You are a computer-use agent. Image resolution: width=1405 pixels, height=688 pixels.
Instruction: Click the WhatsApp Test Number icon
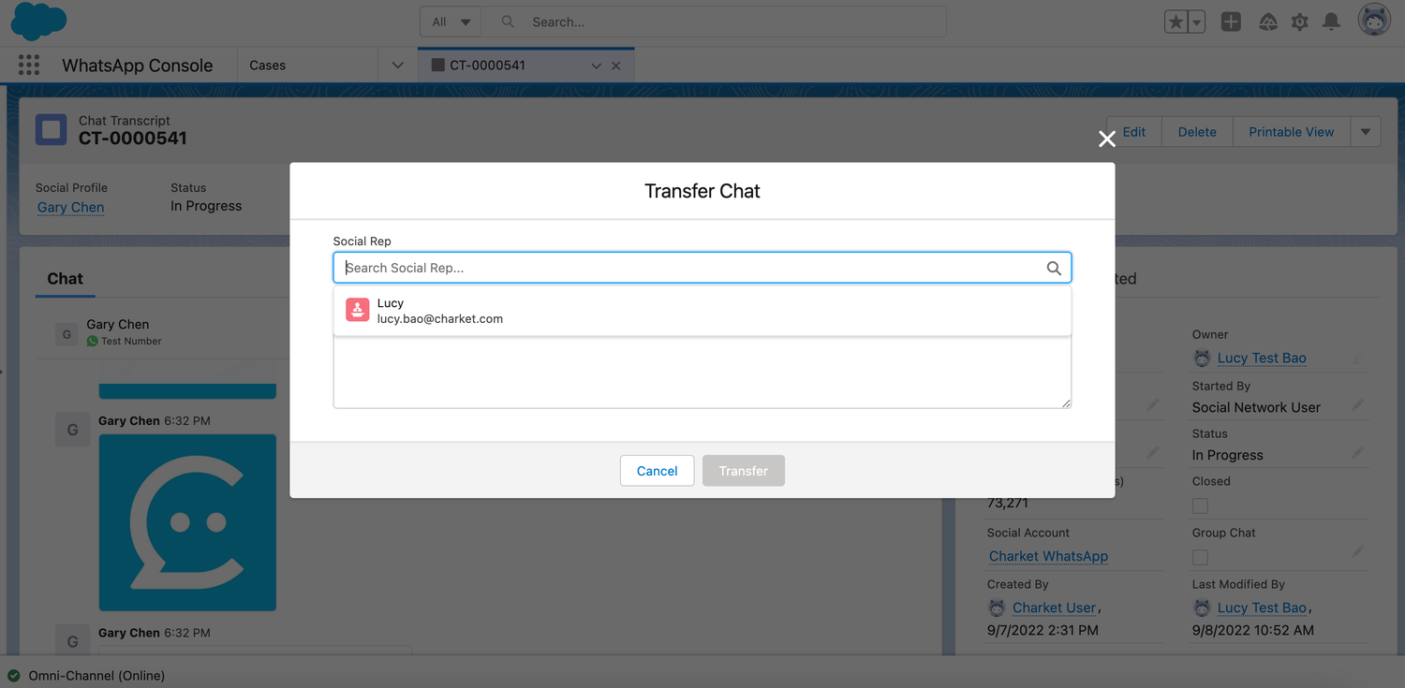(x=92, y=342)
